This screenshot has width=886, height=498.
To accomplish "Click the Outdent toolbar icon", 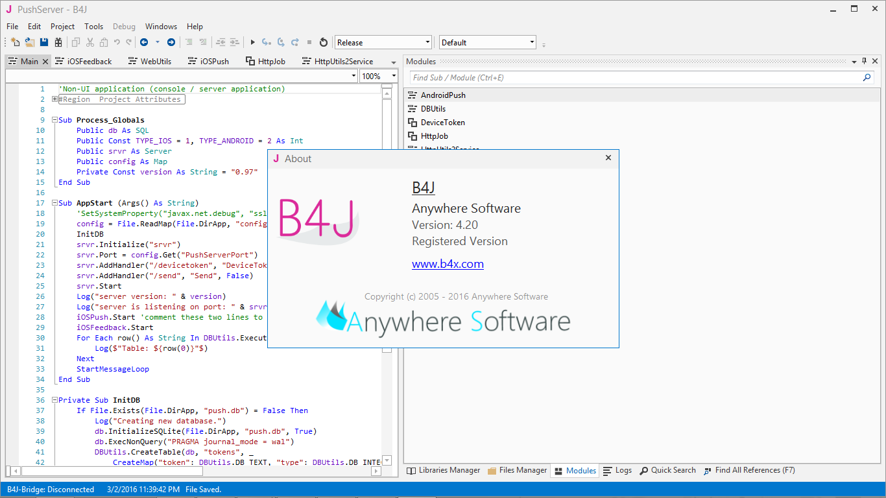I will 221,42.
